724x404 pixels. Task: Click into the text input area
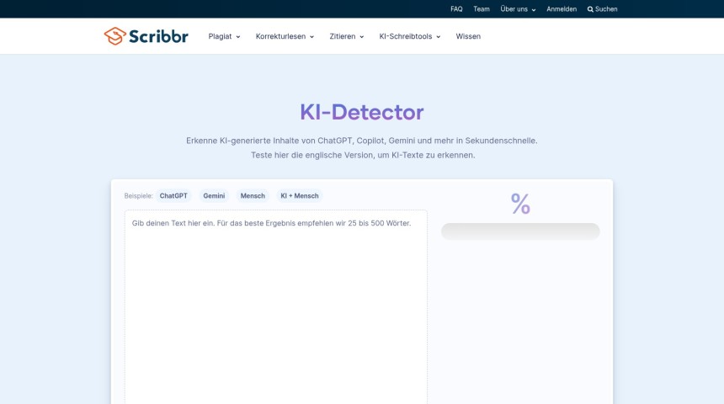point(275,307)
